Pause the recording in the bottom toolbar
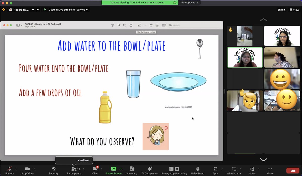 click(x=171, y=169)
